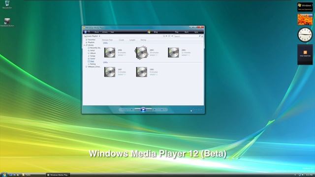This screenshot has height=177, width=315.
Task: Adjust the volume slider in playback bar
Action: click(x=162, y=110)
